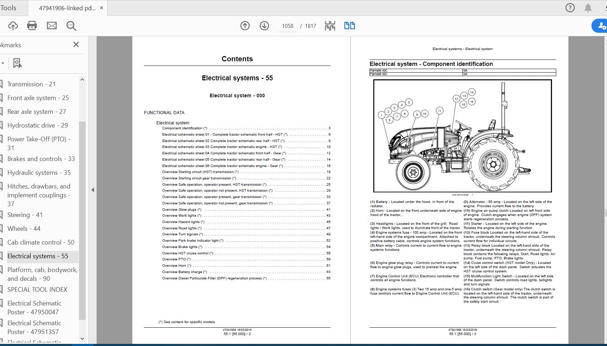The width and height of the screenshot is (607, 346).
Task: Click the fit page view icon
Action: [330, 26]
